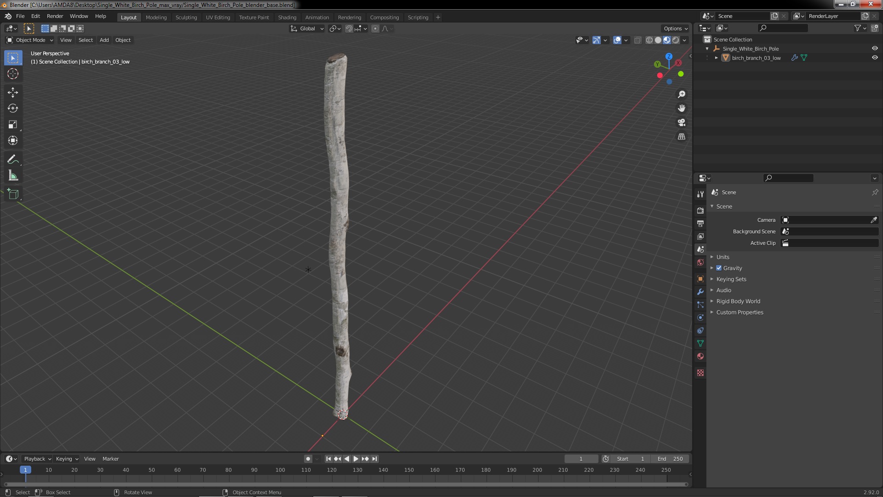Expand birch_branch_03_low in outliner

pyautogui.click(x=716, y=58)
